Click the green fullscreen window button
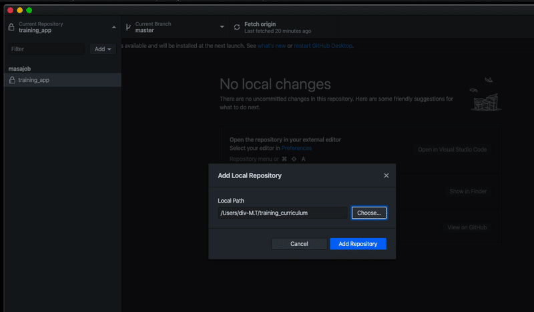The image size is (534, 312). pos(29,10)
